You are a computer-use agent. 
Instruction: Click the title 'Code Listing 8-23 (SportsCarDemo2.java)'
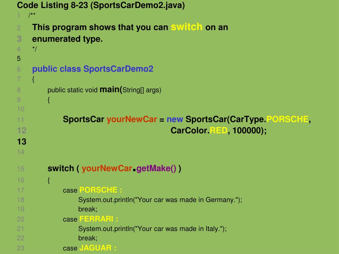(101, 5)
